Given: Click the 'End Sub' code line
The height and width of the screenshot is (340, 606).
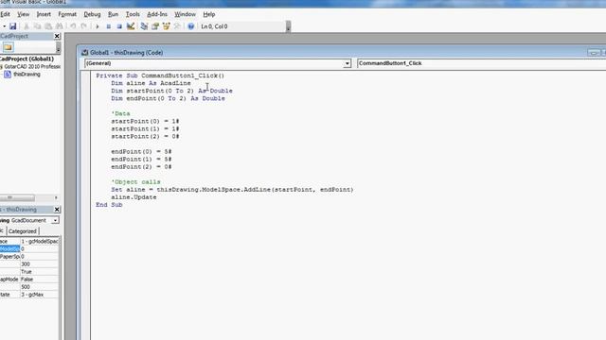Looking at the screenshot, I should tap(109, 205).
